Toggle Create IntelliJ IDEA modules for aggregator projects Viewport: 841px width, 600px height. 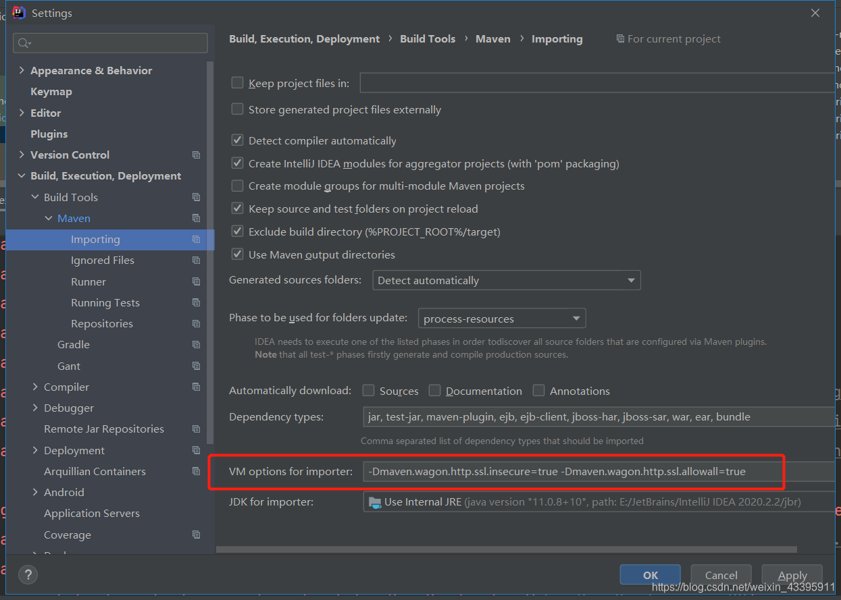click(237, 163)
